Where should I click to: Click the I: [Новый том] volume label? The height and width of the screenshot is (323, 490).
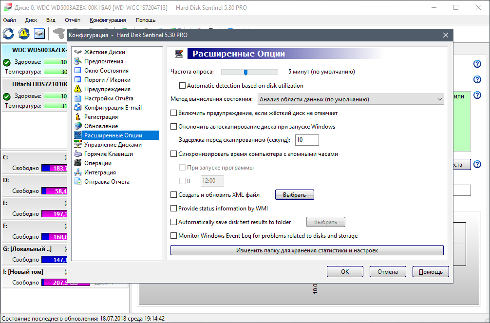(x=23, y=272)
